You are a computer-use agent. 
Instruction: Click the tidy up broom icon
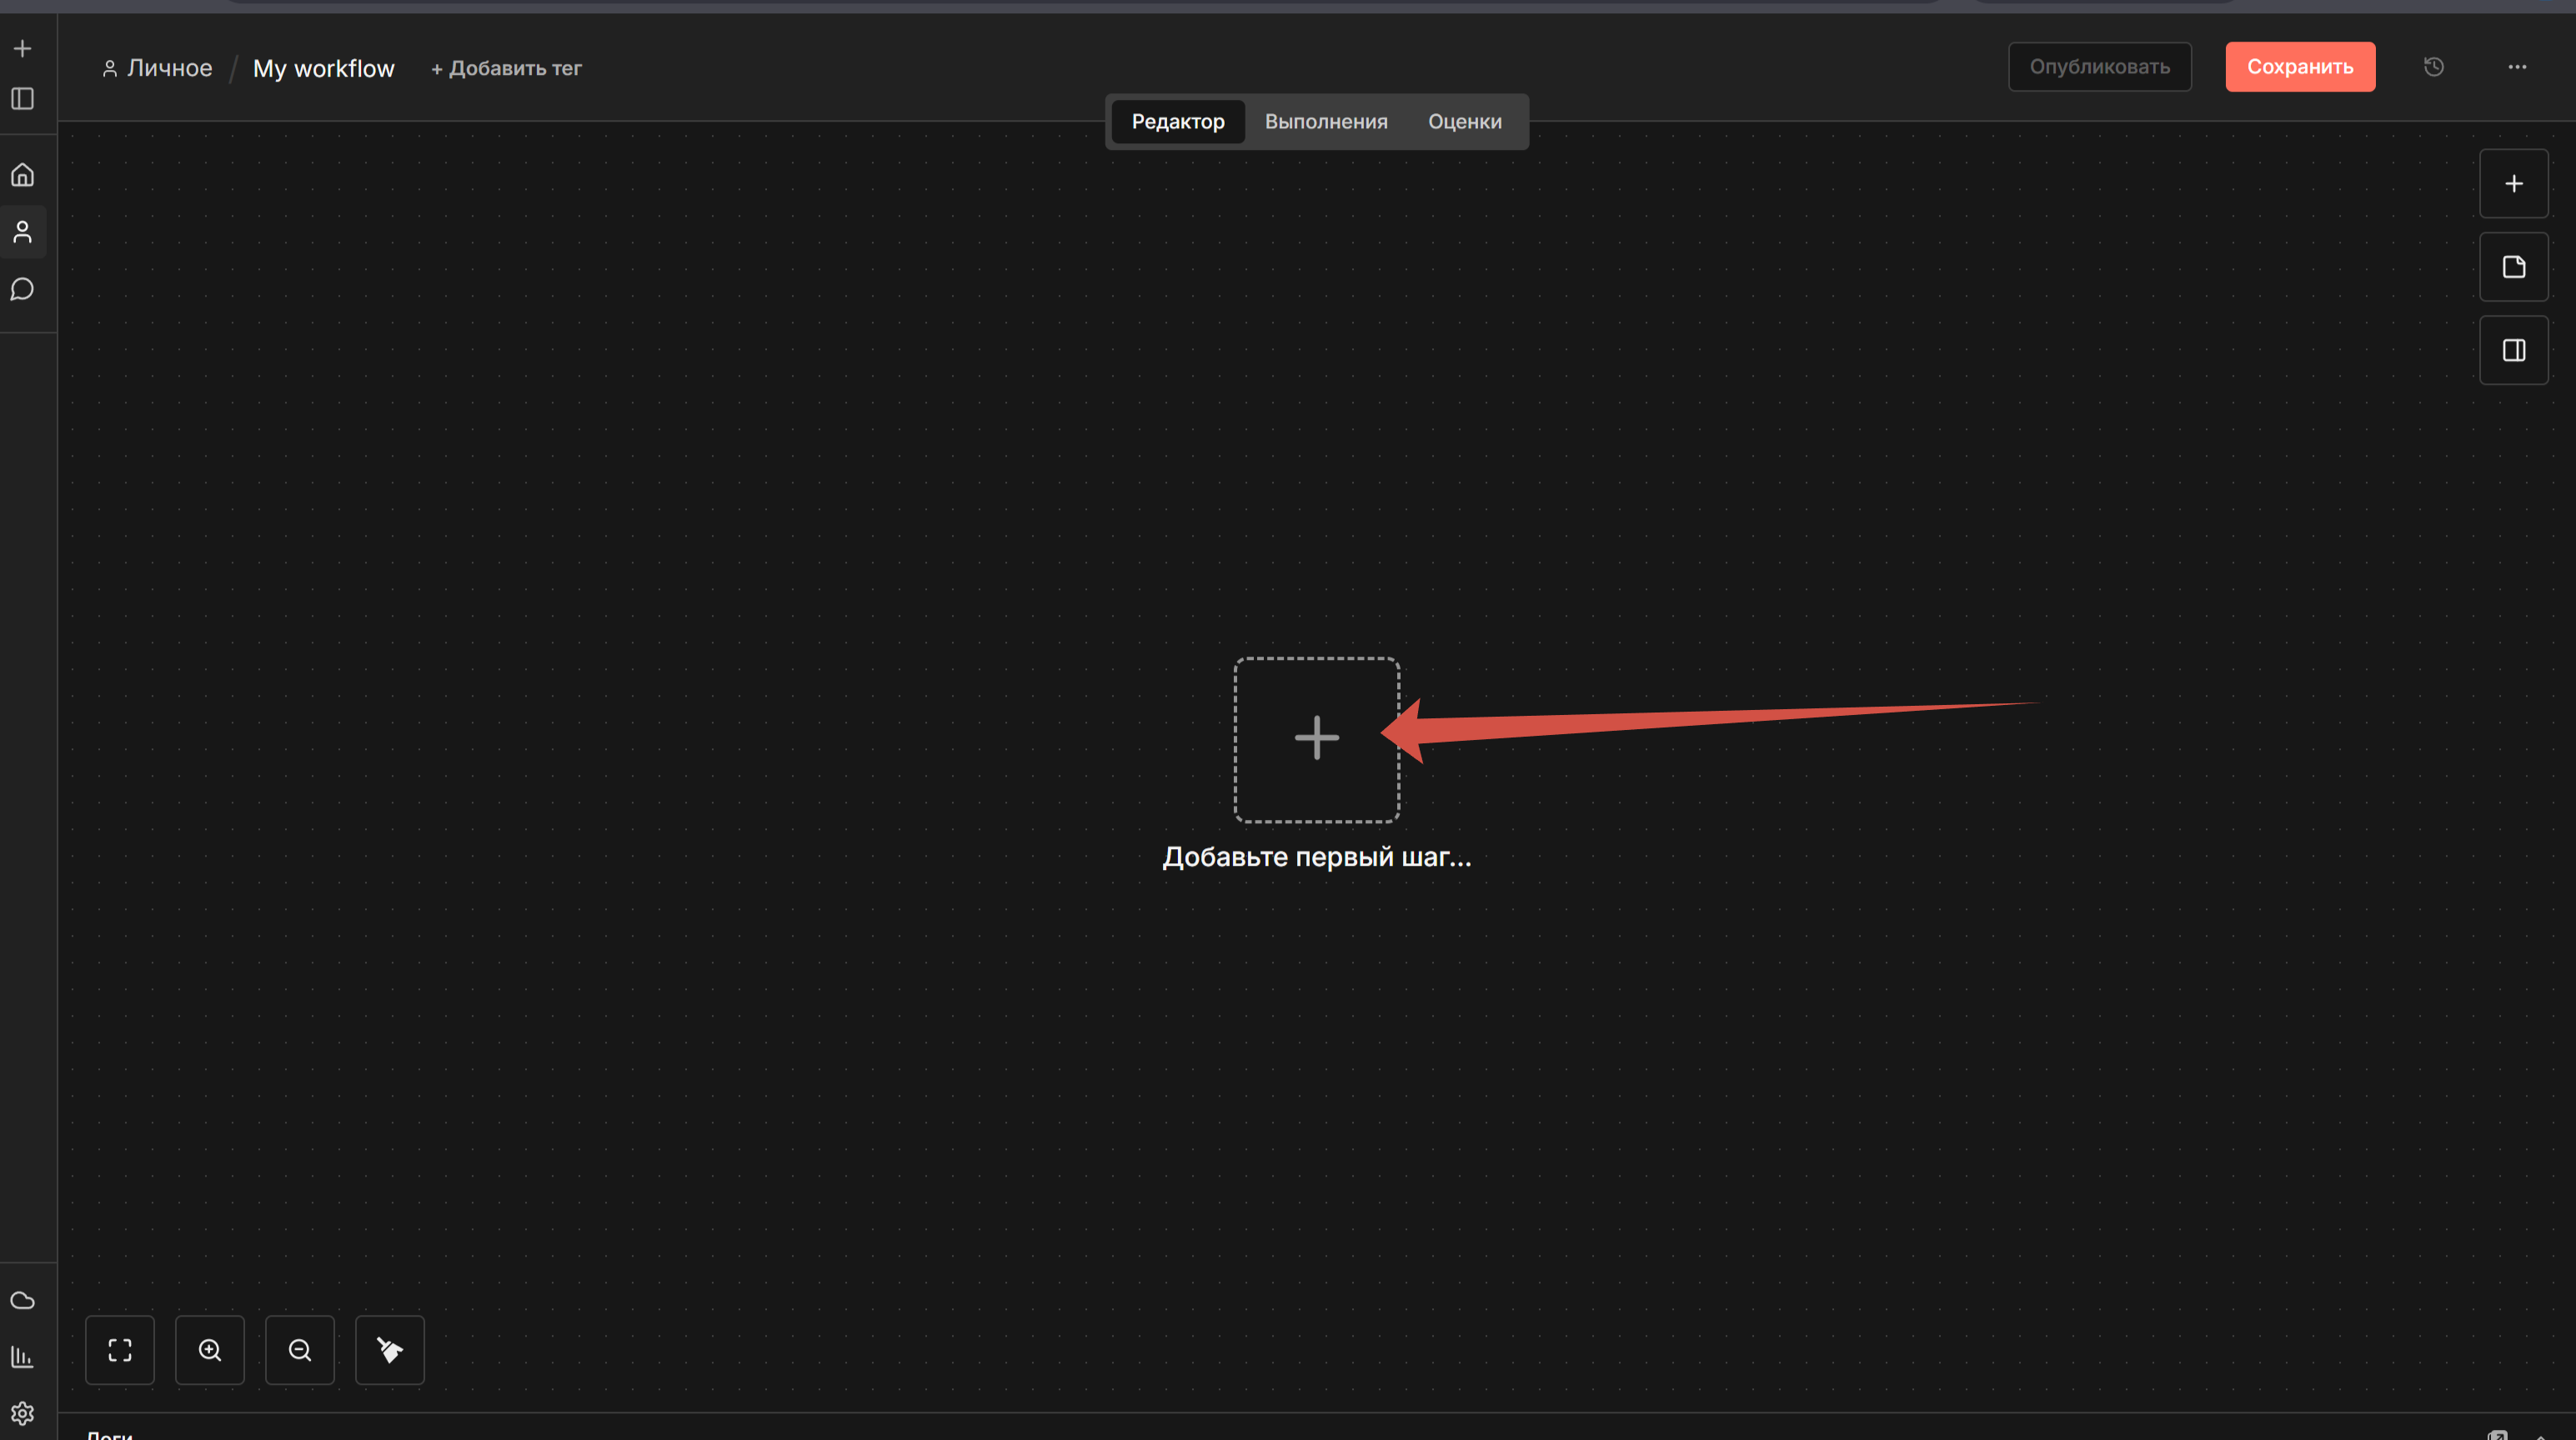pyautogui.click(x=390, y=1350)
